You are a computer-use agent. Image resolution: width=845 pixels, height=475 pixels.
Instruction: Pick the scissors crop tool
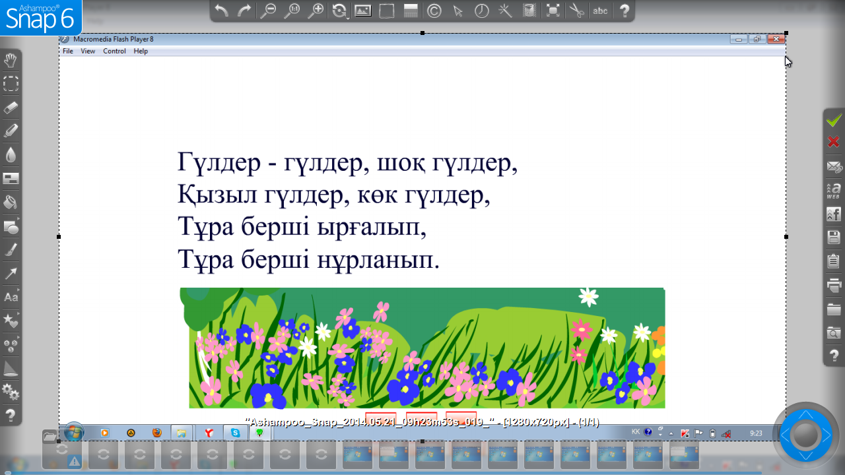[576, 11]
